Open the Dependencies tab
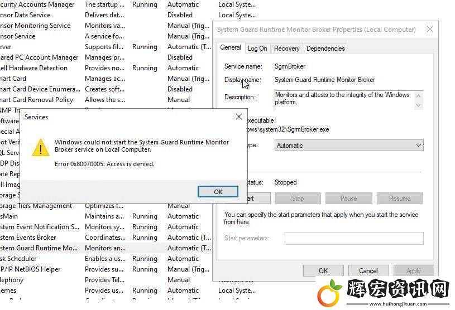Screen dimensions: 455x310 325,49
